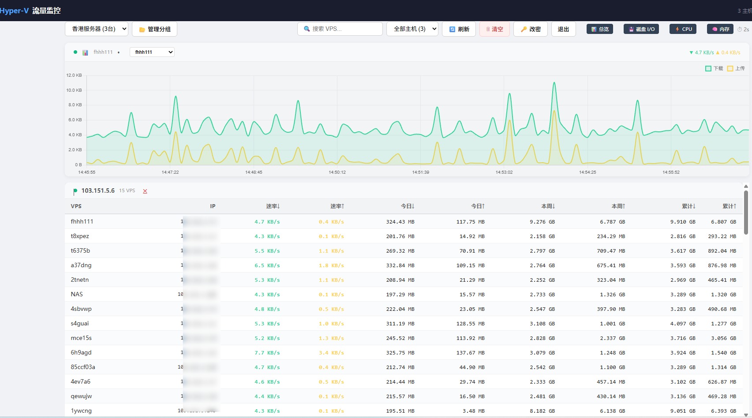Image resolution: width=752 pixels, height=418 pixels.
Task: Click the 改密 change password button
Action: coord(531,29)
